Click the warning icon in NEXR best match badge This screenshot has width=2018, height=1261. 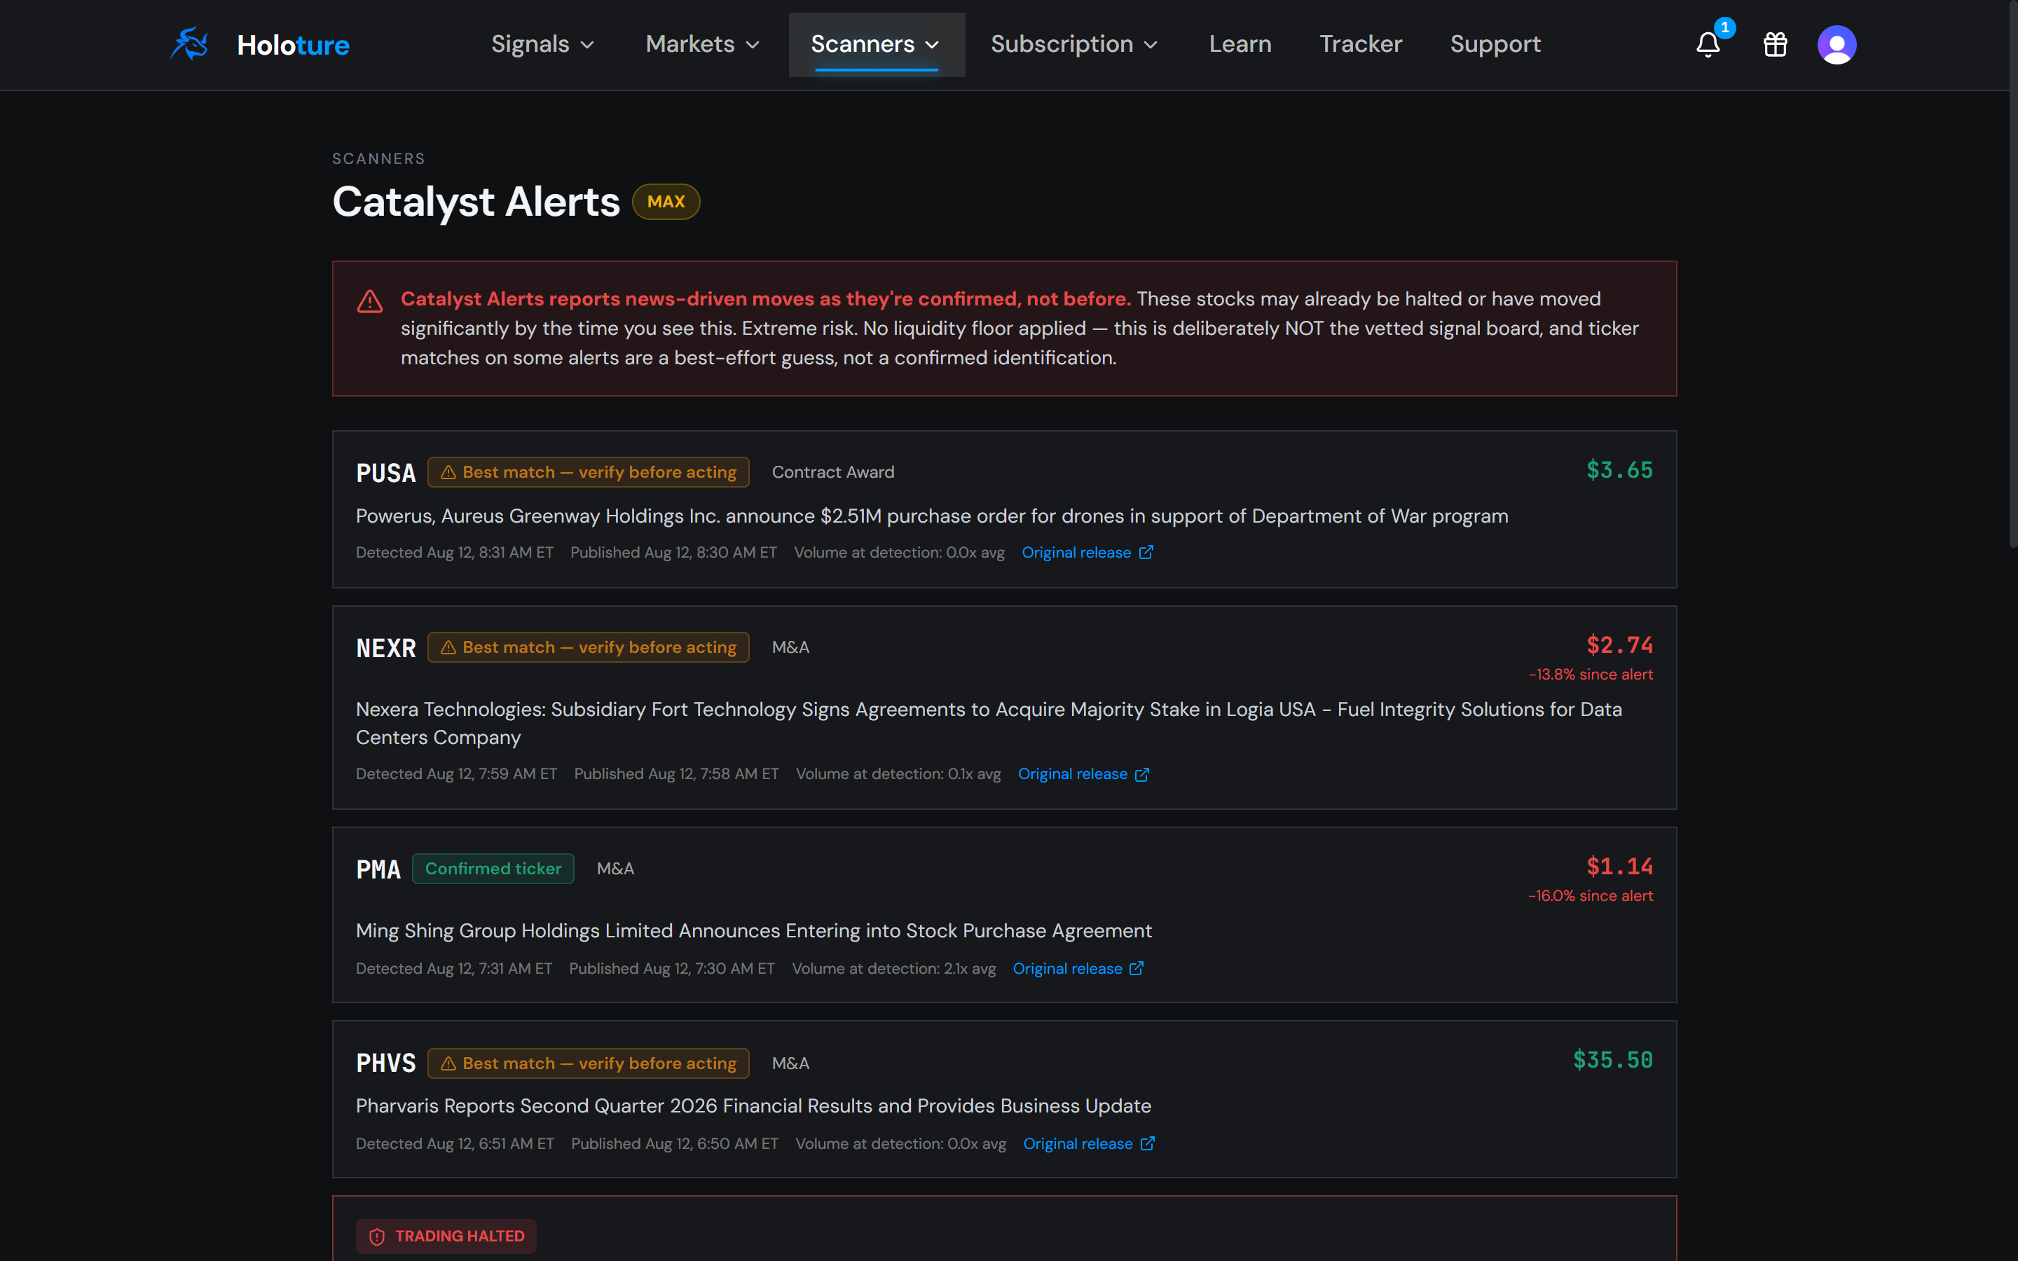pyautogui.click(x=448, y=647)
